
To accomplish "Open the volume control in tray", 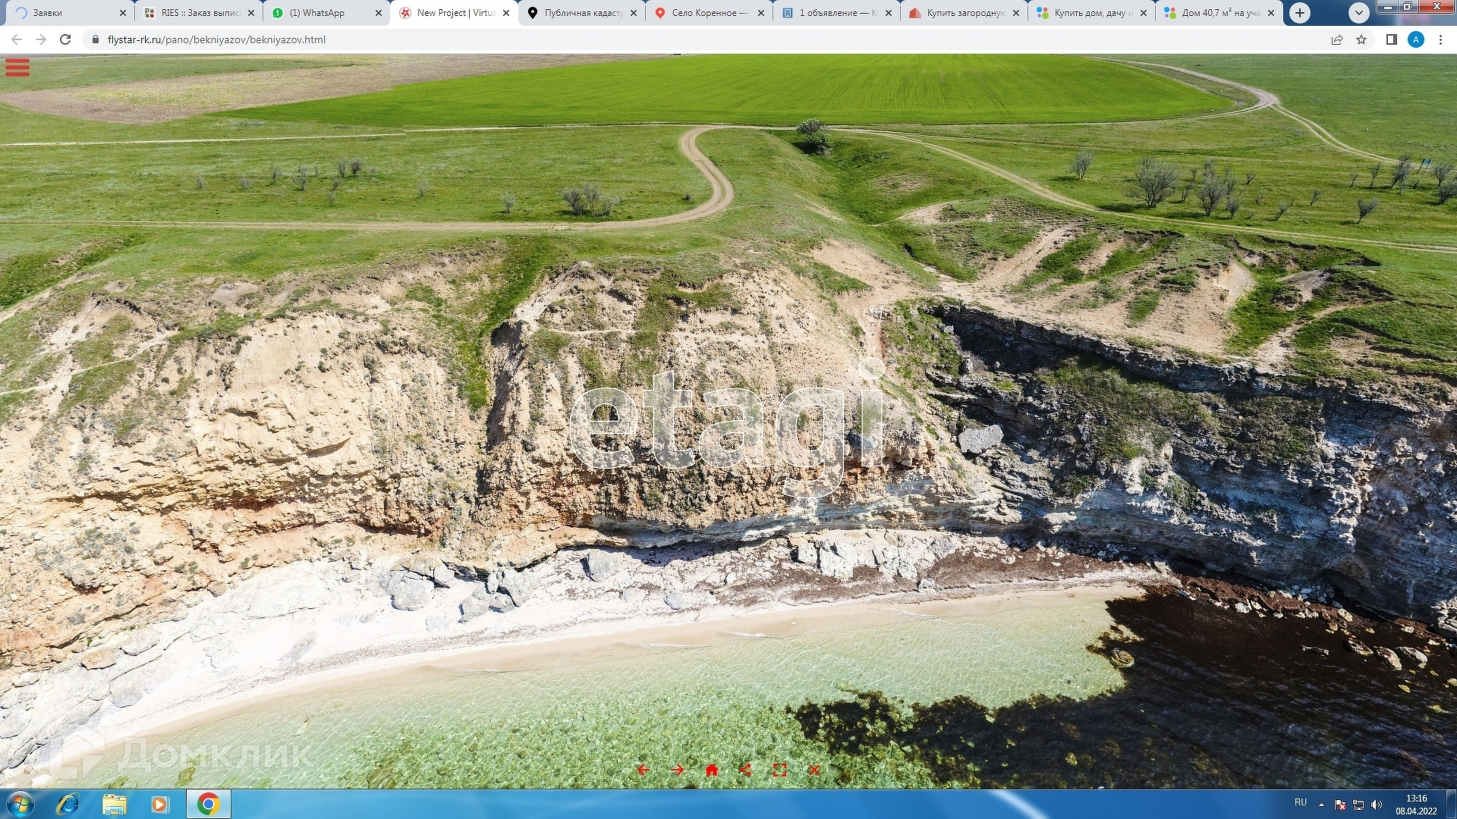I will tap(1377, 805).
